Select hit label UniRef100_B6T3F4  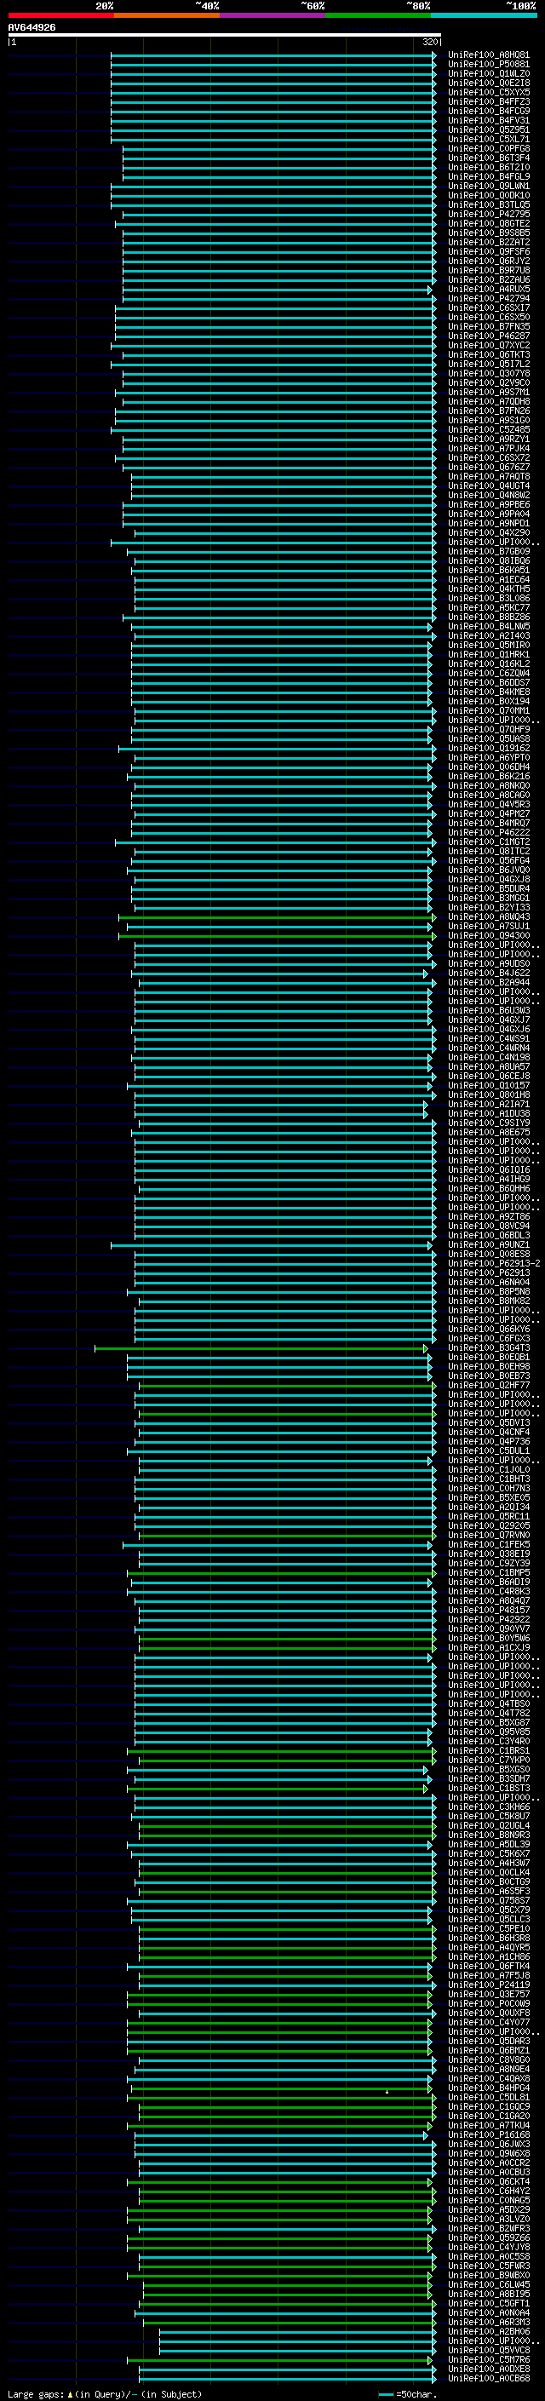(489, 158)
